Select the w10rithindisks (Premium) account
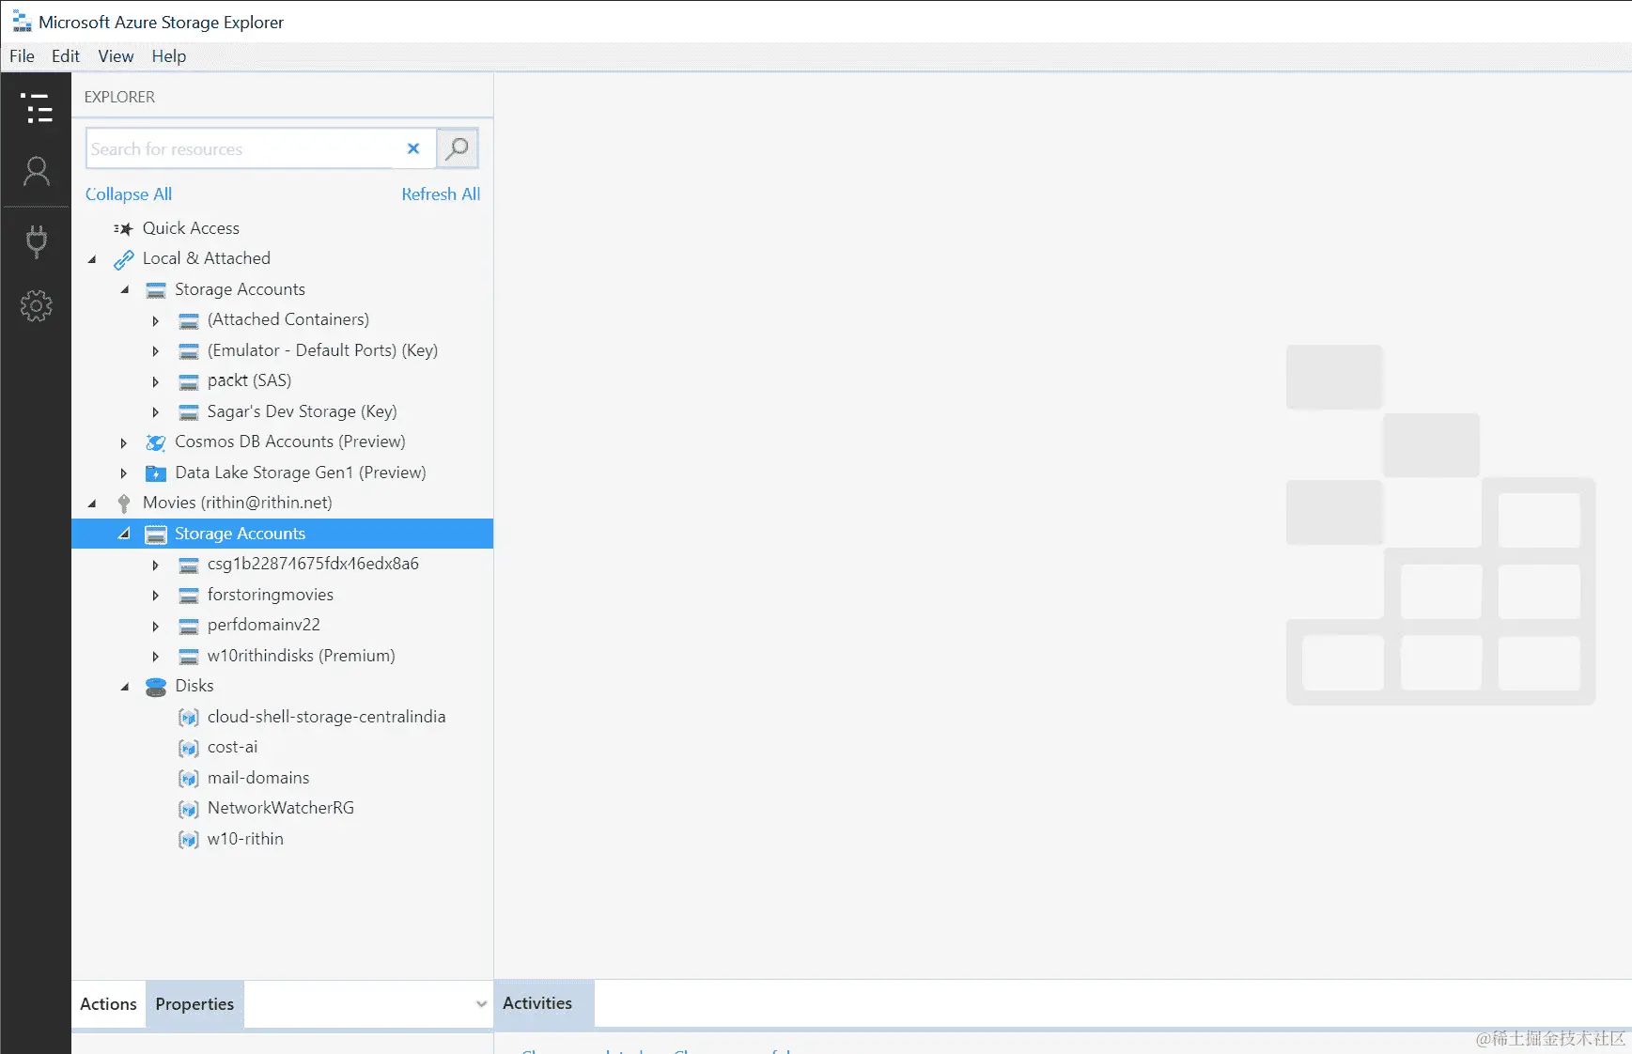The height and width of the screenshot is (1054, 1632). 301,656
